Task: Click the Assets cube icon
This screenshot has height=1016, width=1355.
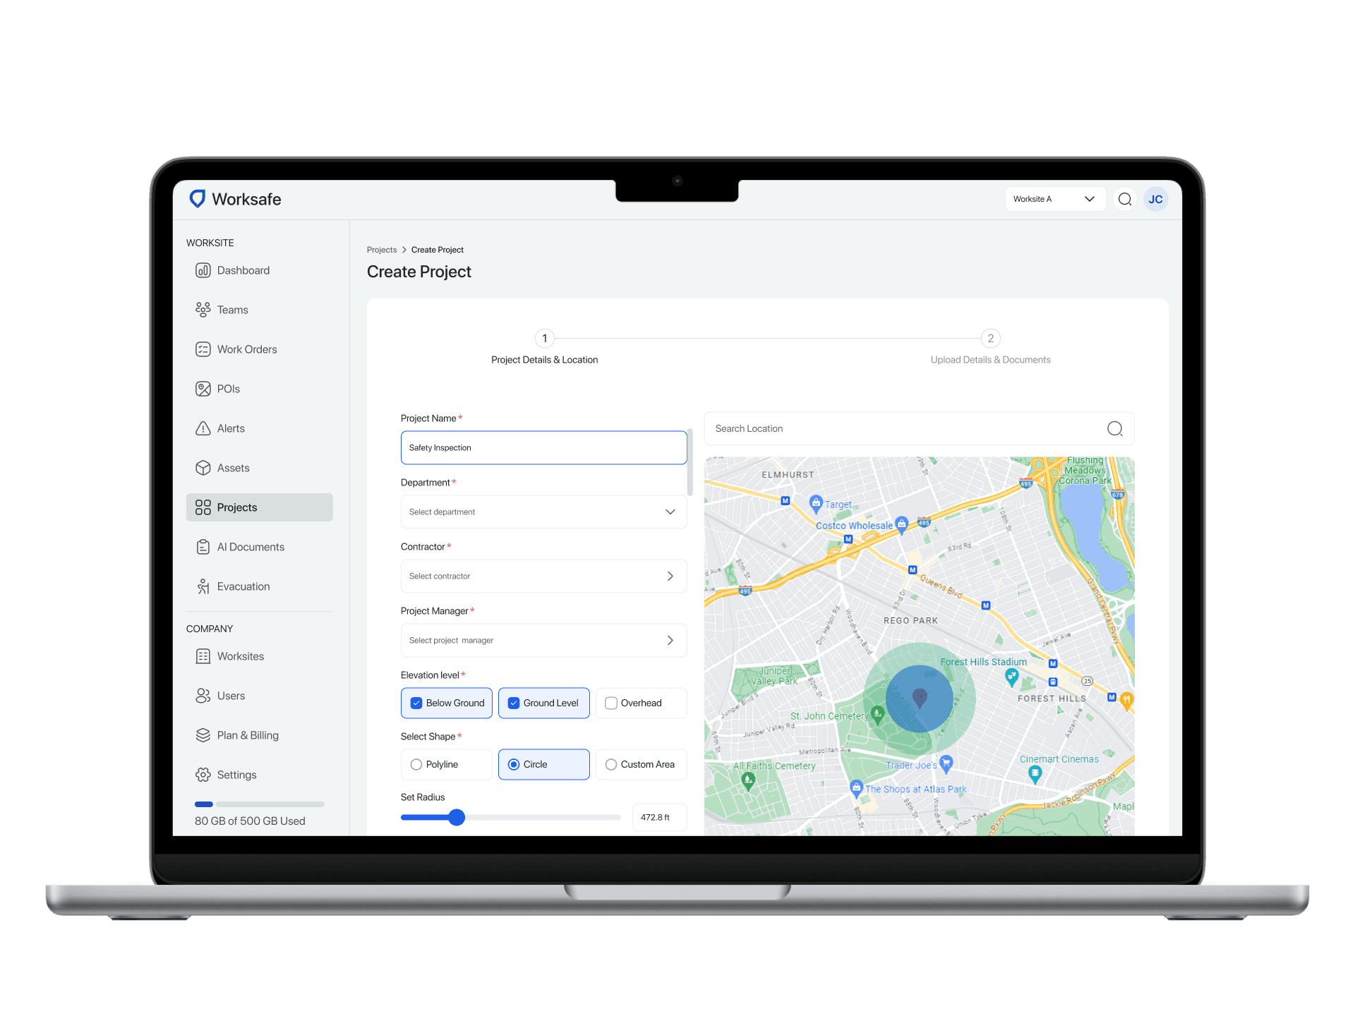Action: [203, 468]
